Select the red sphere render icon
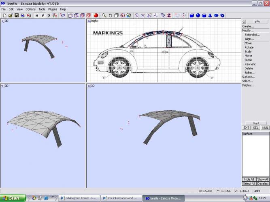The width and height of the screenshot is (270, 202). click(x=96, y=15)
